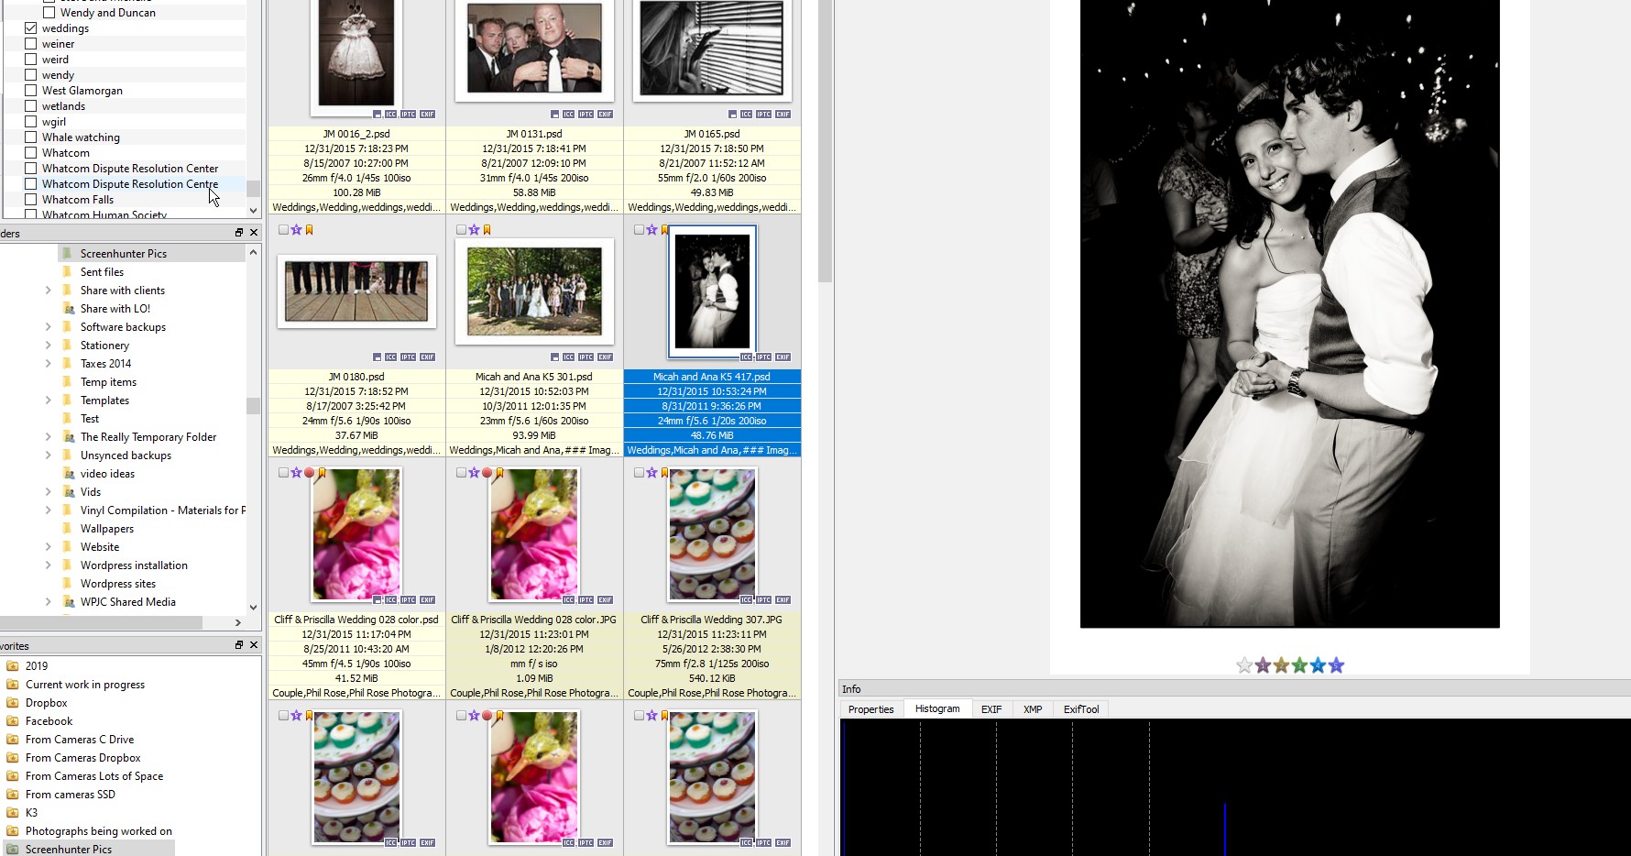Screen dimensions: 1631x856
Task: Expand the Wordpress installation folder
Action: pos(48,565)
